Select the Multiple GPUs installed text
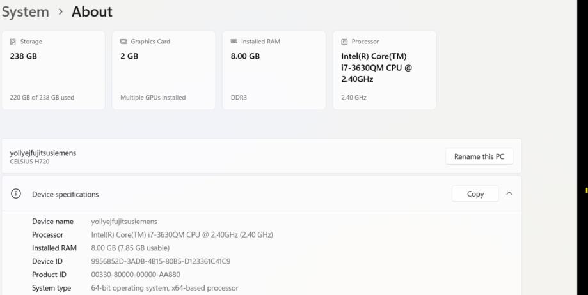 coord(153,98)
